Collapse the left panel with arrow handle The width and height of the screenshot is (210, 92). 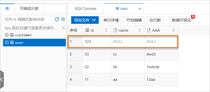pos(2,80)
